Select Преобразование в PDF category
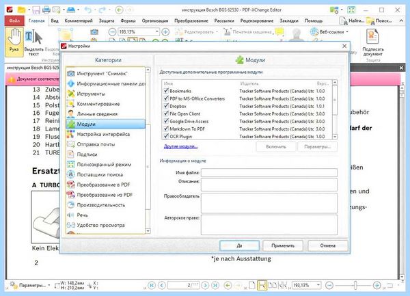Viewport: 410px width, 296px height. (105, 185)
